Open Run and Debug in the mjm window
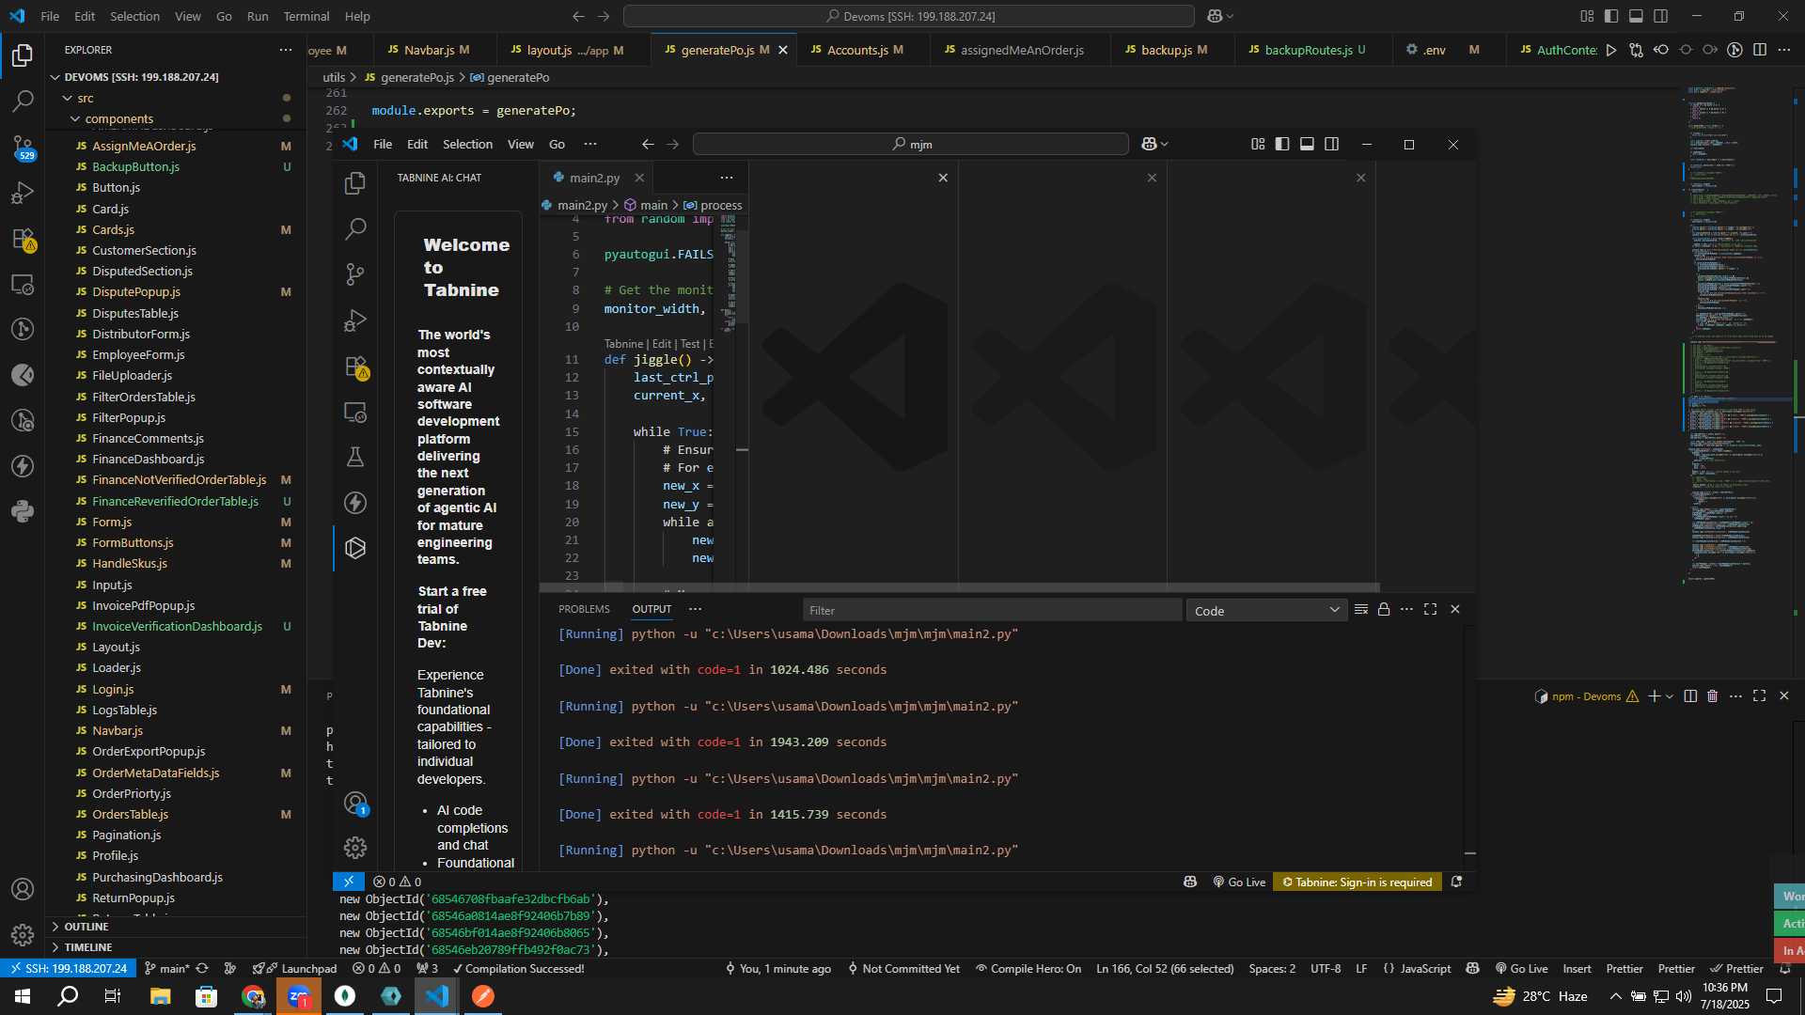Viewport: 1805px width, 1015px height. 355,320
